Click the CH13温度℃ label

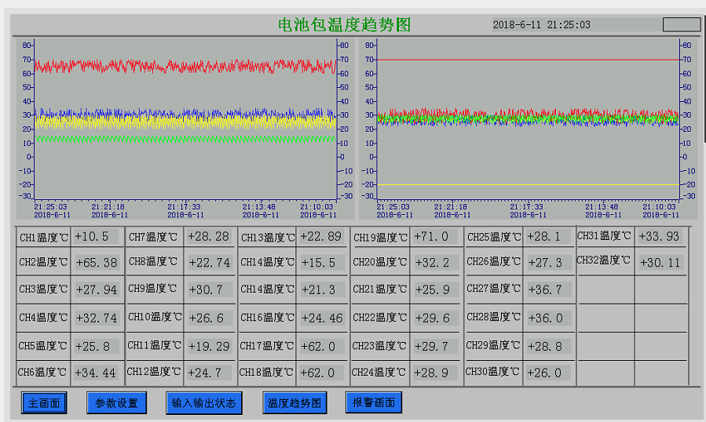268,237
